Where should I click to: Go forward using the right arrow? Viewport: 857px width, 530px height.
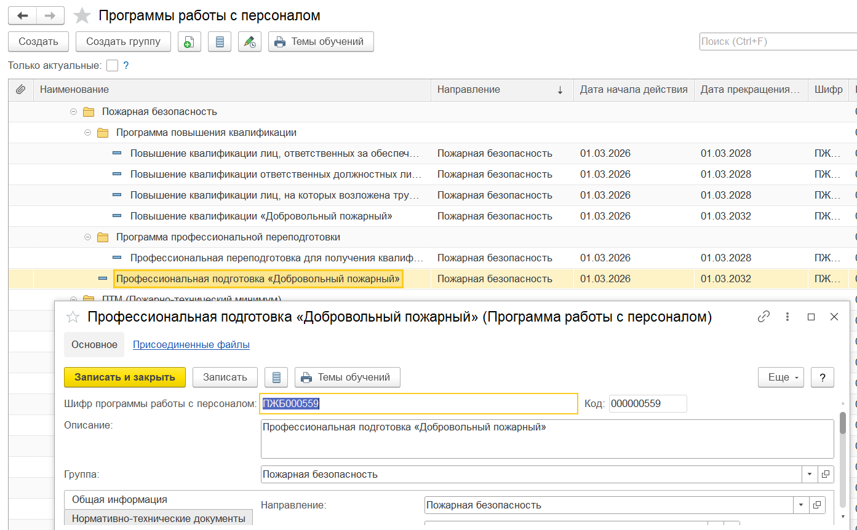[51, 16]
